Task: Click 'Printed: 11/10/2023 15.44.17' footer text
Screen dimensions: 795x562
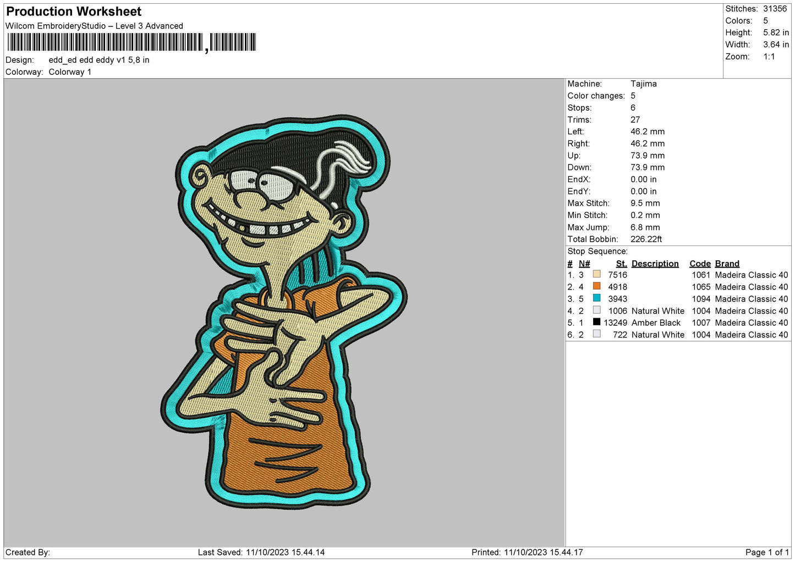Action: point(527,553)
